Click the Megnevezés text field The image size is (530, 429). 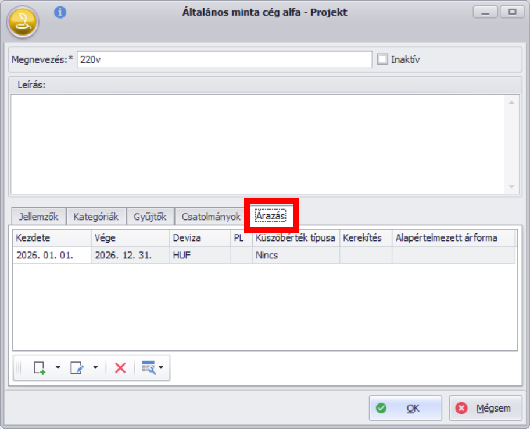tap(224, 59)
